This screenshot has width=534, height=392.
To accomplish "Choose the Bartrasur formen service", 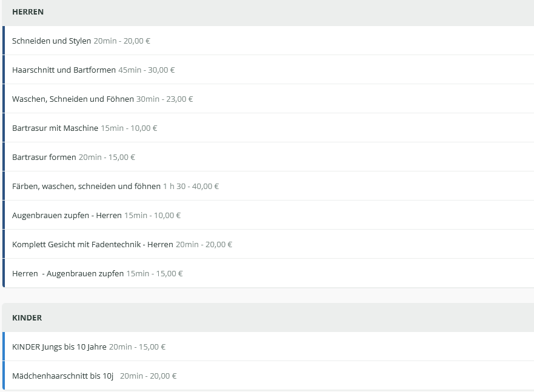I will click(44, 158).
